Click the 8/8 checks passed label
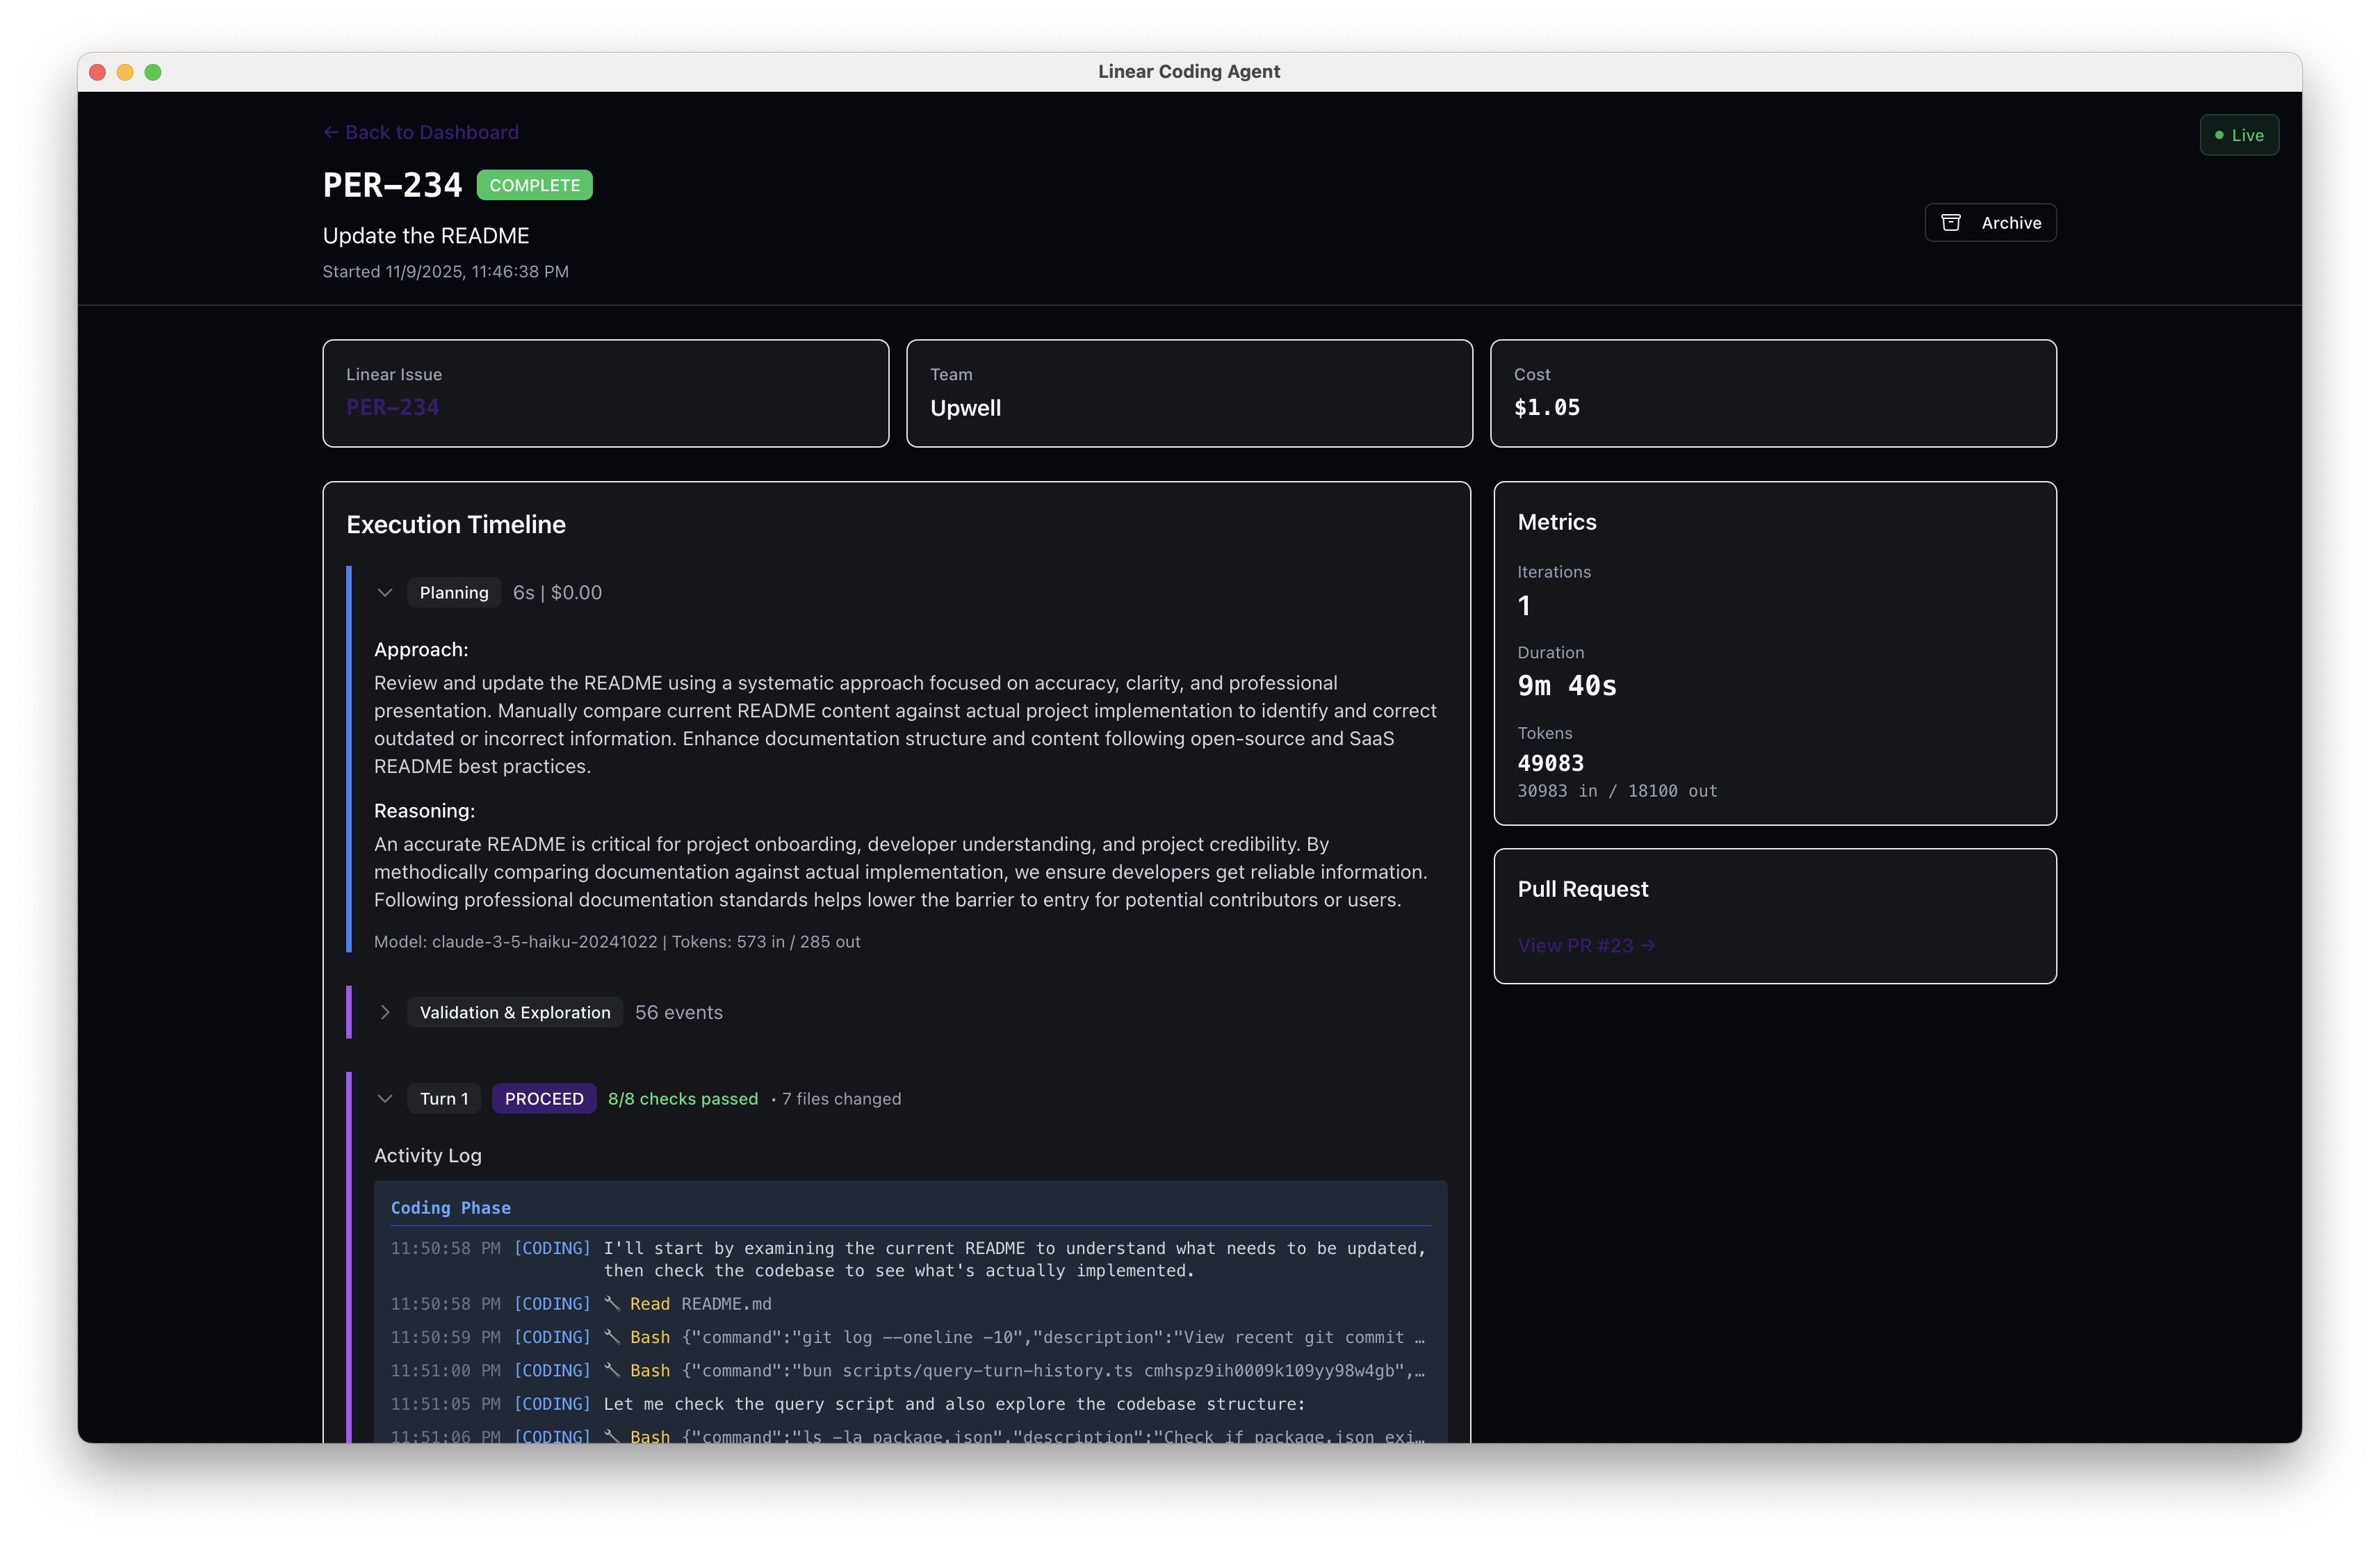 (683, 1098)
